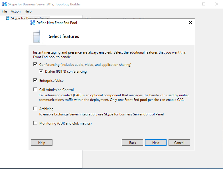223x169 pixels.
Task: Cancel the front end pool wizard
Action: [179, 142]
